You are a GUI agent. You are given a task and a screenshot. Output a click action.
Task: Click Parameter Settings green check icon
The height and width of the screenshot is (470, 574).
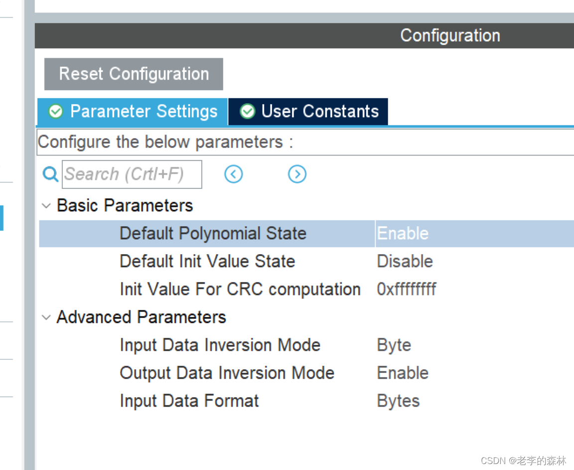click(x=56, y=111)
